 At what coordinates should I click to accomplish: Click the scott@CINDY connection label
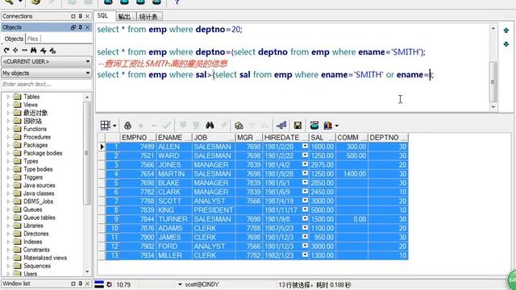(202, 284)
